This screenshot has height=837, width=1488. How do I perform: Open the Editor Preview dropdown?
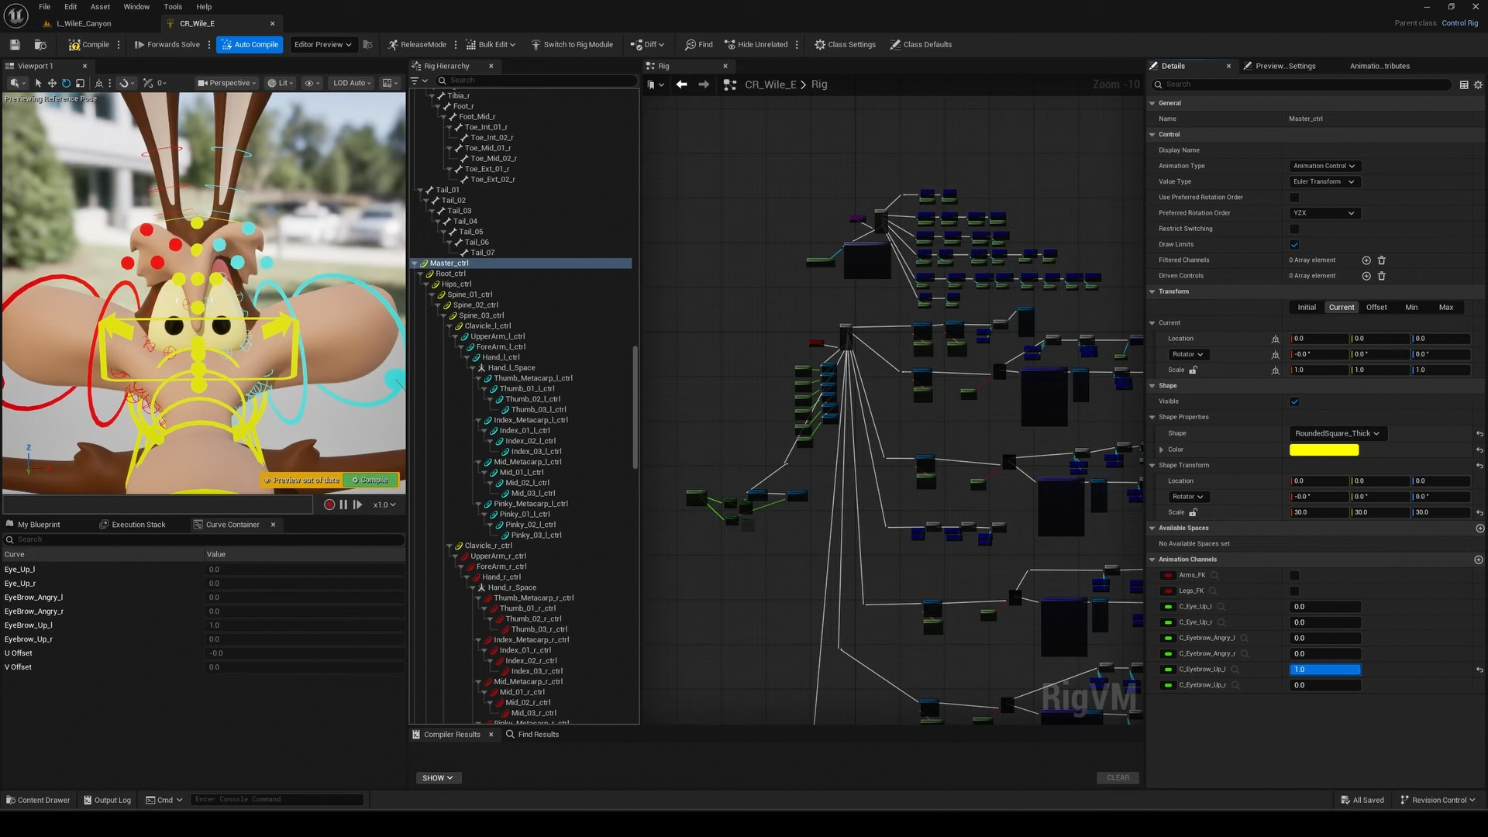pos(322,45)
